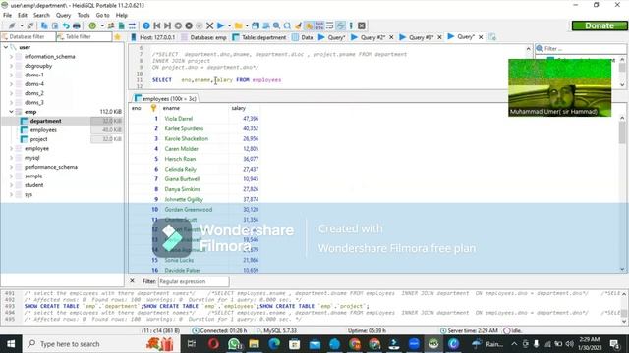Close the result filter bar
Image resolution: width=629 pixels, height=353 pixels.
pyautogui.click(x=132, y=281)
